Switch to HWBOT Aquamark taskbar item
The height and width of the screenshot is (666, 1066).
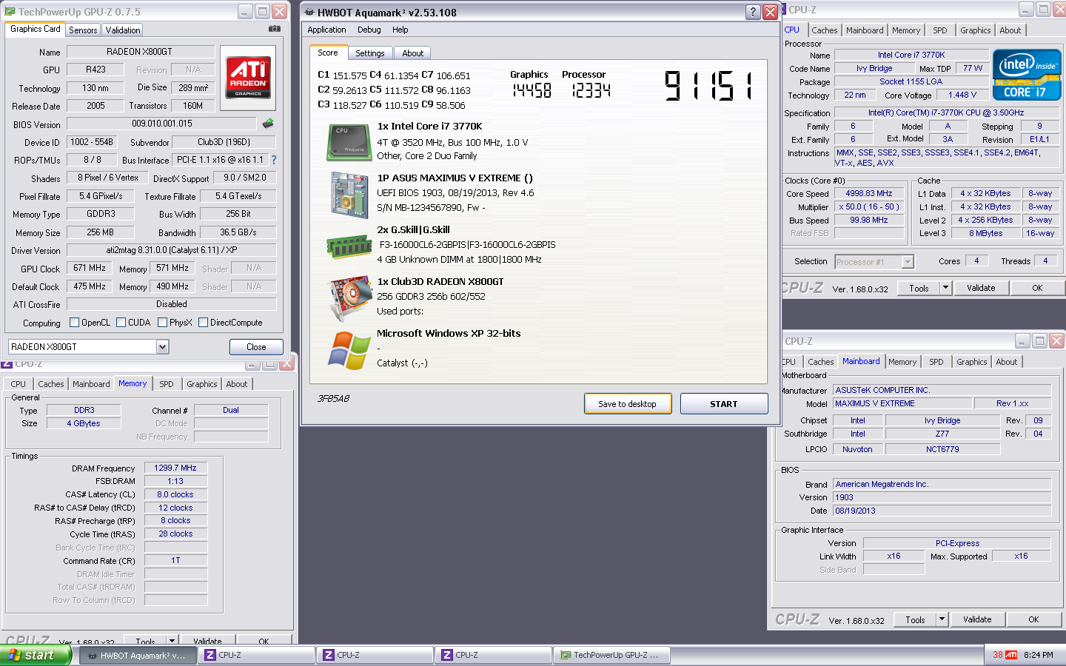[137, 655]
